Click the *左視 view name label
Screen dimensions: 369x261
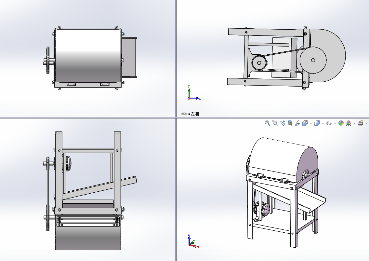[x=194, y=114]
